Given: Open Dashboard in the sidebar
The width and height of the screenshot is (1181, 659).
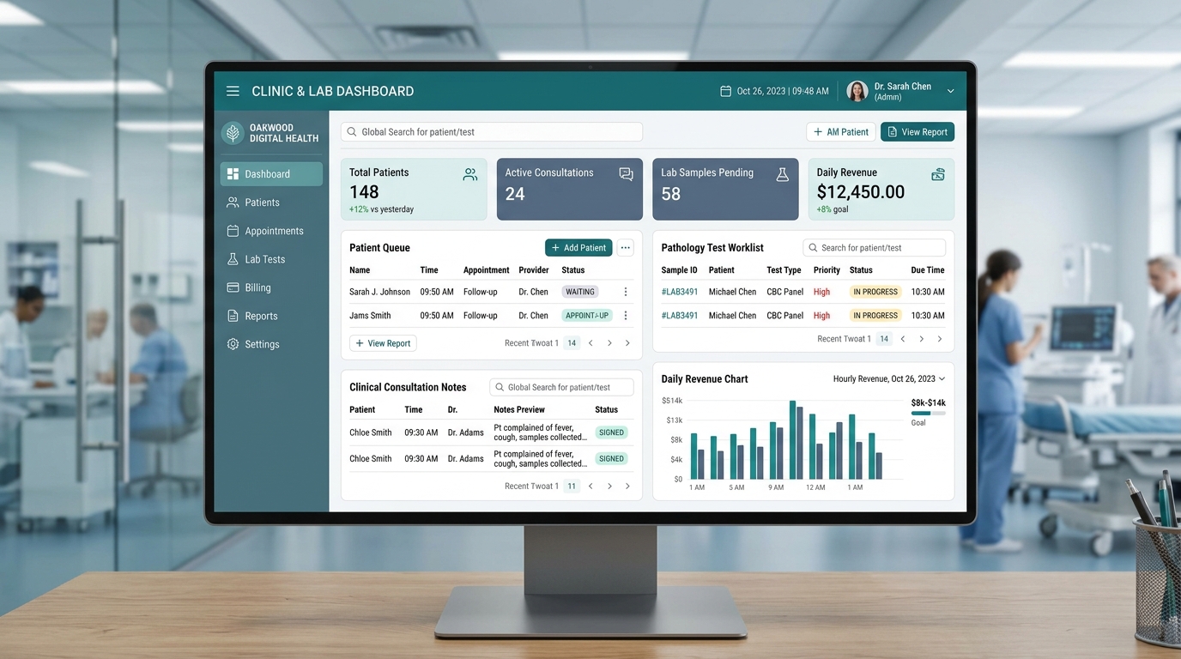Looking at the screenshot, I should [x=271, y=174].
